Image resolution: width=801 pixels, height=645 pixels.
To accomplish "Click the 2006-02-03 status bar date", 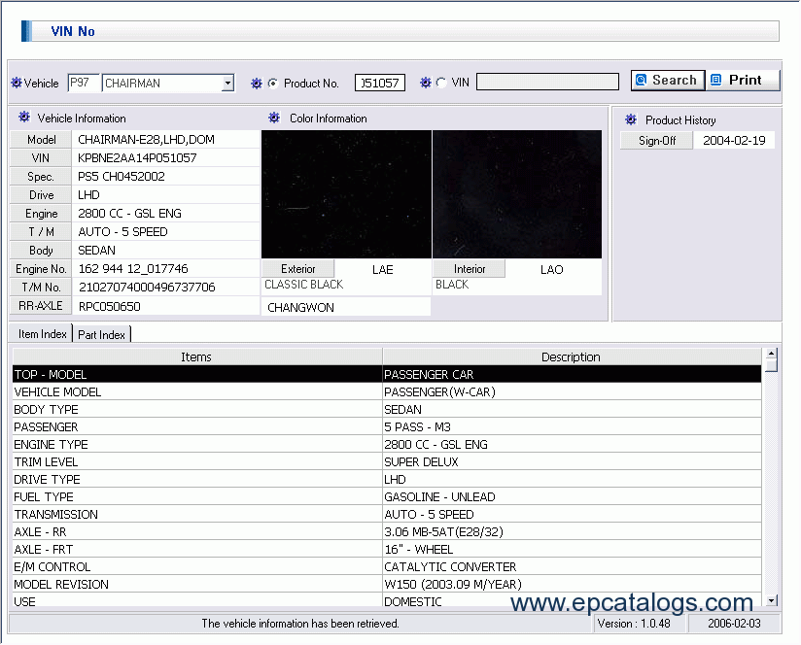I will pyautogui.click(x=734, y=623).
